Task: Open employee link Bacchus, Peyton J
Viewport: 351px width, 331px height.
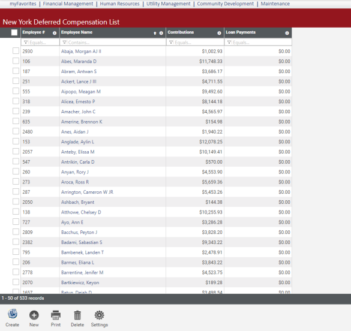Action: (79, 233)
